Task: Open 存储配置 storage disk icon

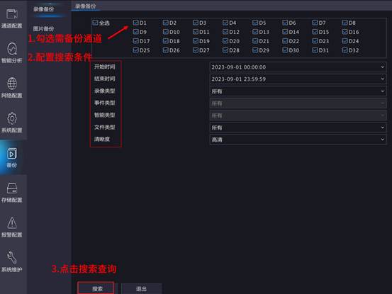Action: pyautogui.click(x=12, y=188)
